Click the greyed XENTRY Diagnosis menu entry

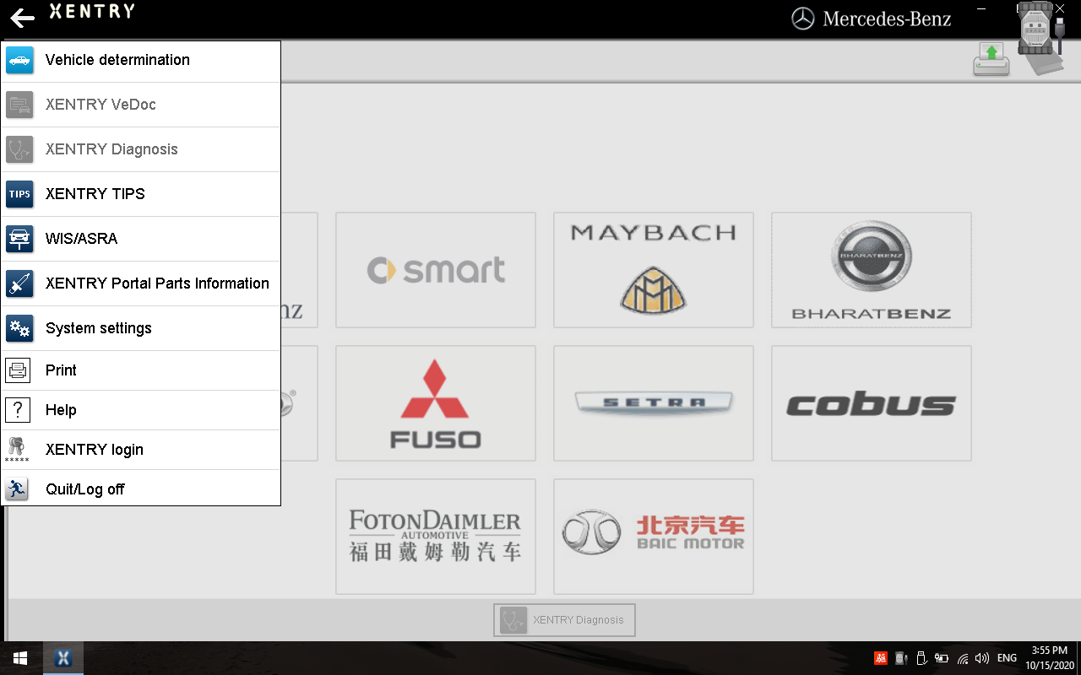point(141,149)
